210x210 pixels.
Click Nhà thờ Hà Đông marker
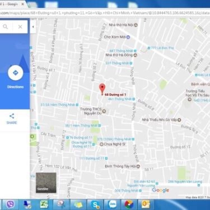pyautogui.click(x=136, y=55)
